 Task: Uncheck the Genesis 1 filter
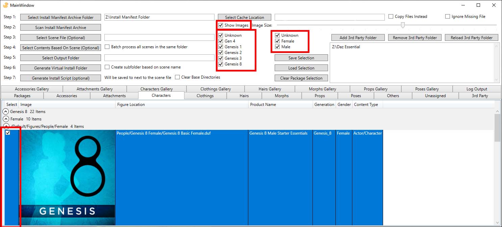[221, 47]
